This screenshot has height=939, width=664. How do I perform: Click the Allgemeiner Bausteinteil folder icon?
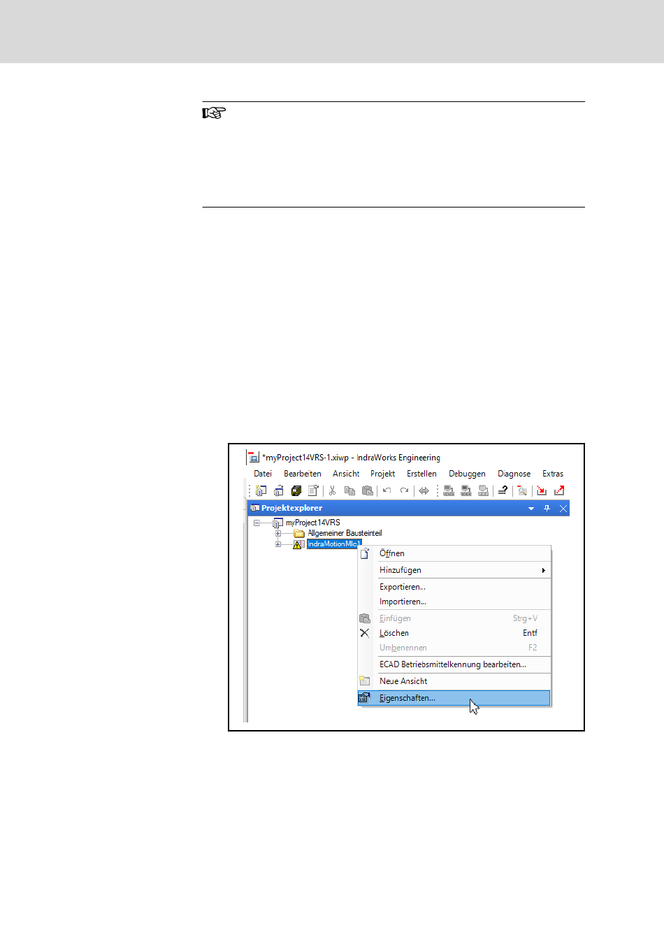pos(299,533)
